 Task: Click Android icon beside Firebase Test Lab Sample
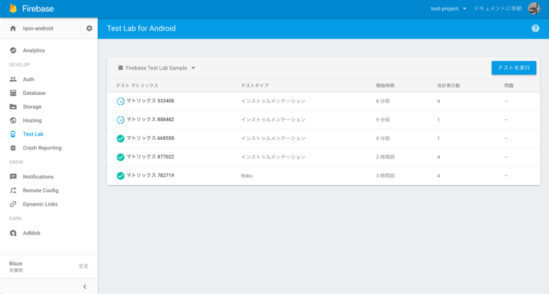point(121,68)
